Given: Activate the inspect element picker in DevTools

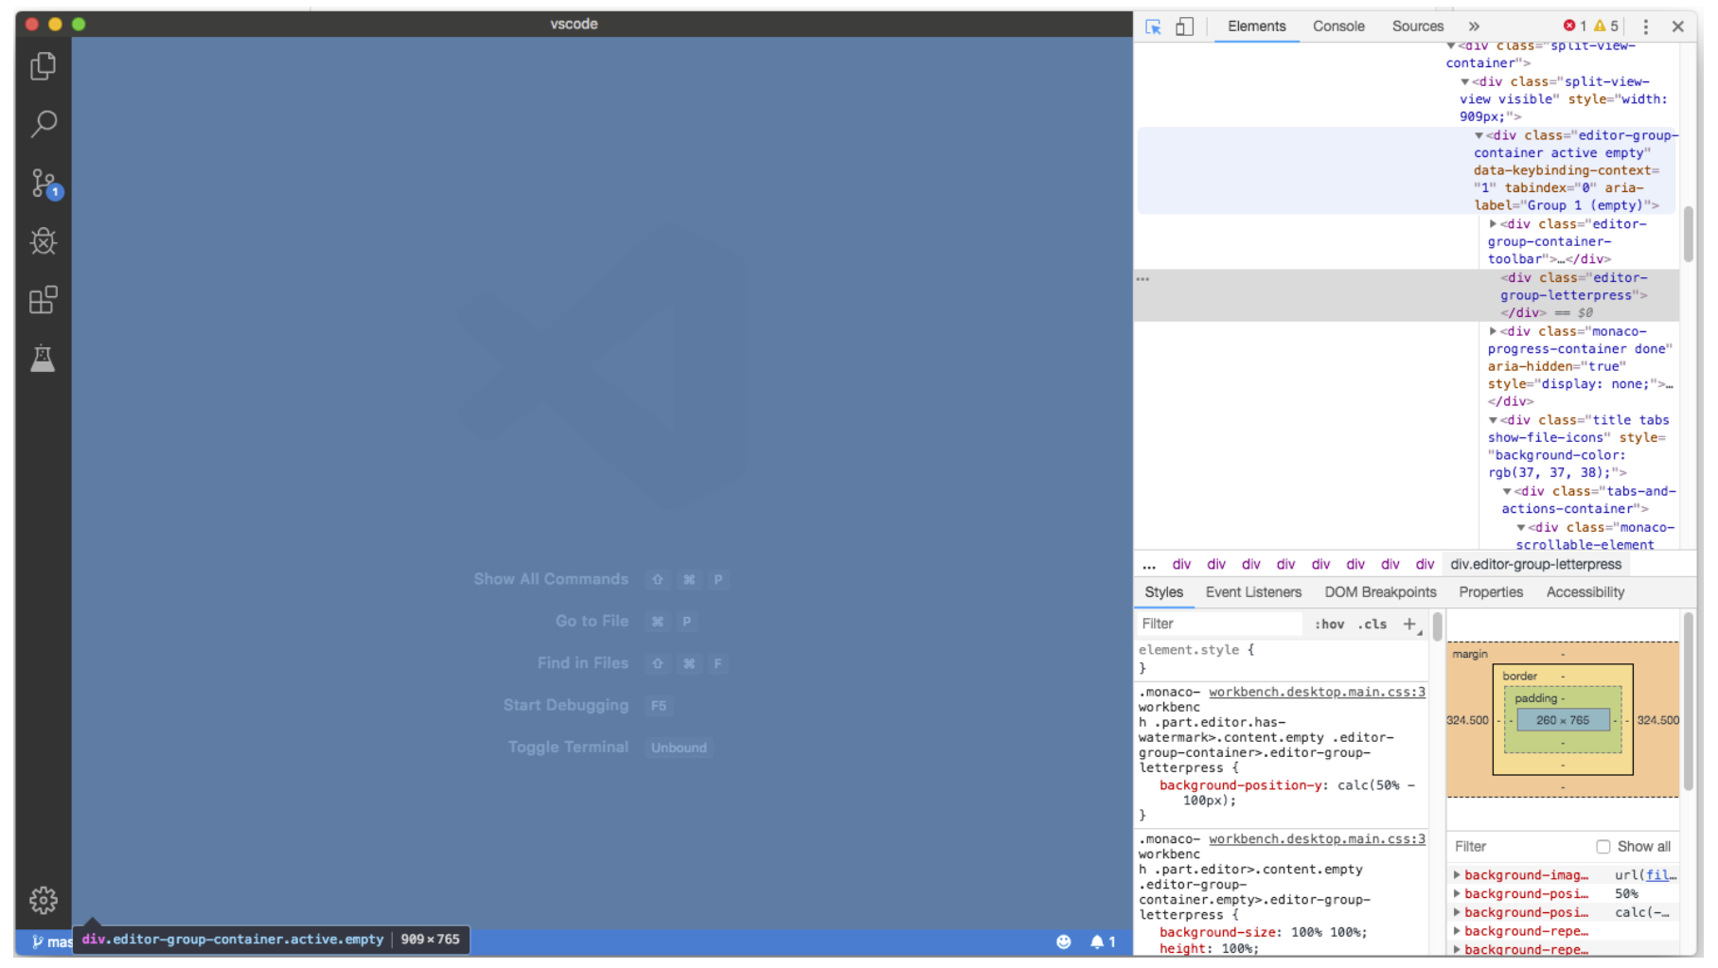Looking at the screenshot, I should [1153, 27].
